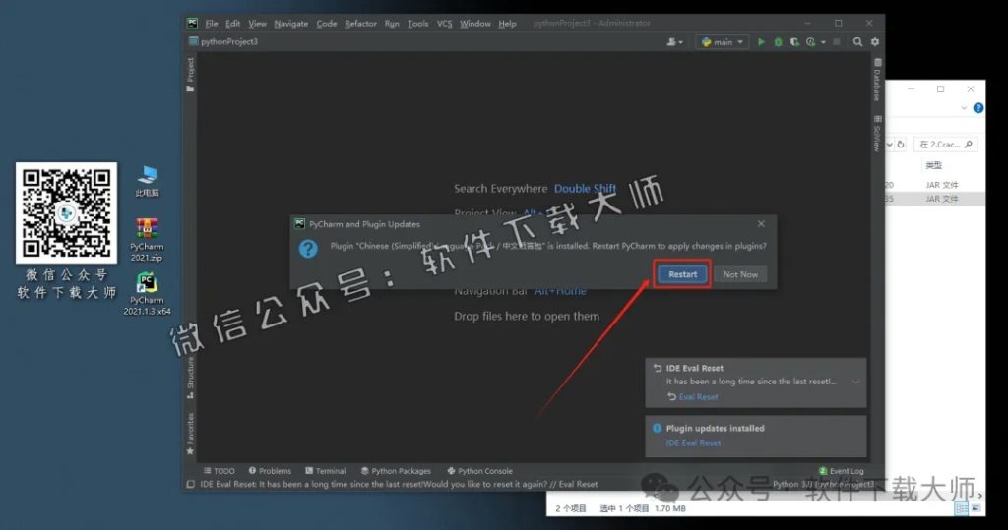1008x530 pixels.
Task: Run main with coverage icon
Action: tap(794, 41)
